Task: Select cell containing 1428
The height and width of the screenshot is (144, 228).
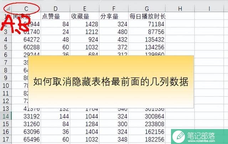Action: [x=85, y=24]
